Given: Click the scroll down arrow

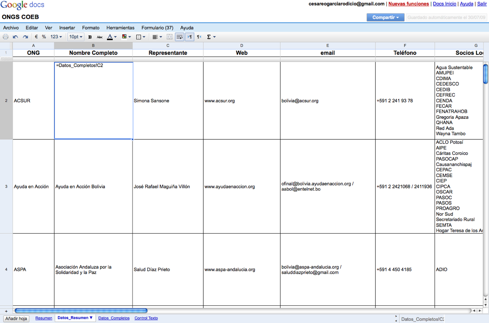Looking at the screenshot, I should [x=486, y=305].
